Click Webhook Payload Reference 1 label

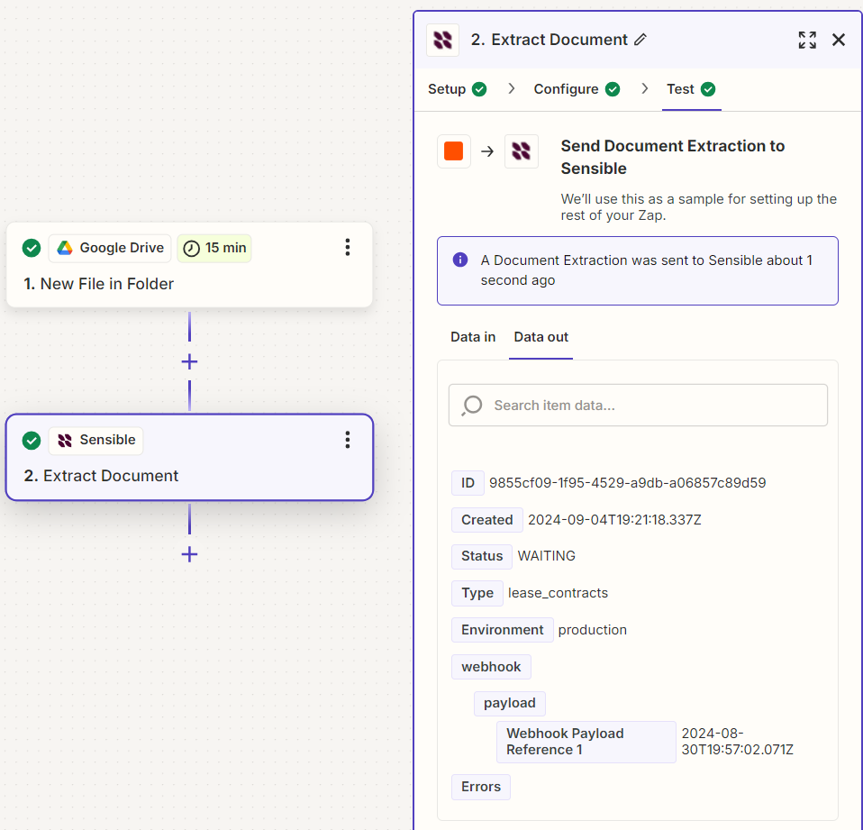click(586, 742)
